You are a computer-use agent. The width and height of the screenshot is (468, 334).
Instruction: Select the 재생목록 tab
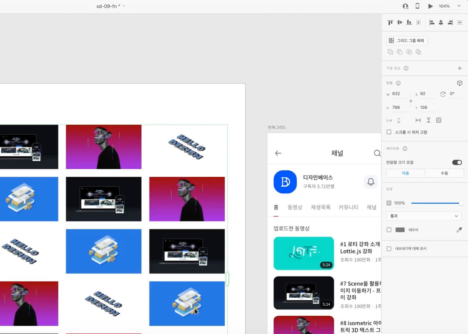(321, 207)
